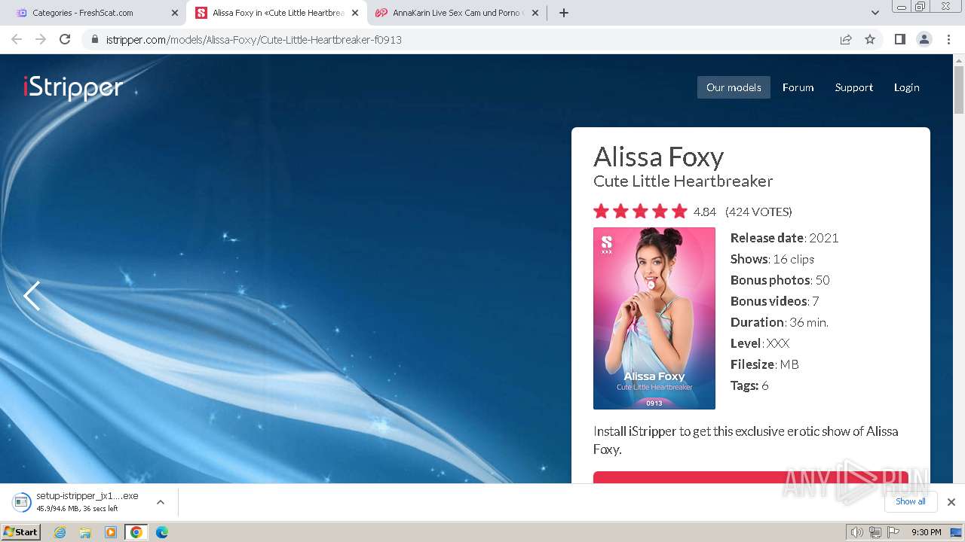Viewport: 965px width, 542px height.
Task: Click the Shows: 16 clips line
Action: click(x=772, y=259)
